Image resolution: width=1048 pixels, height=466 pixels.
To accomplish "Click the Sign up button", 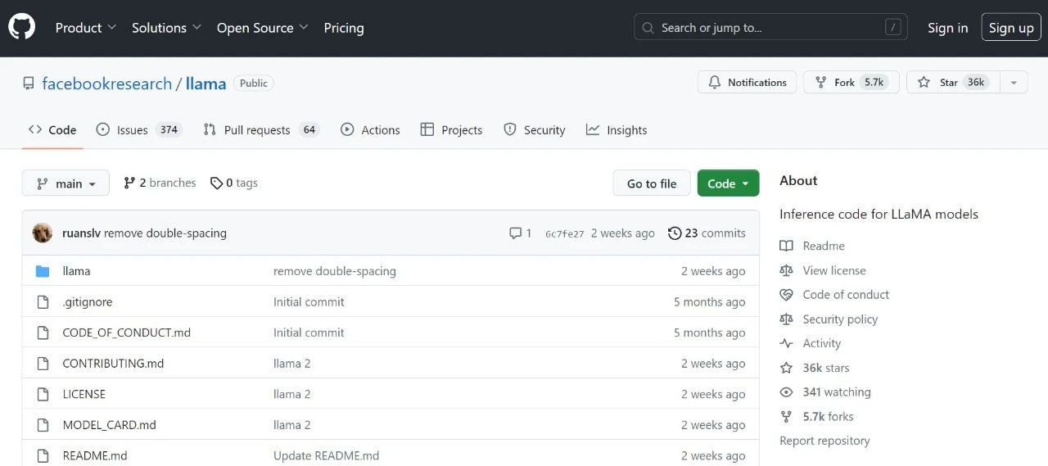I will coord(1011,28).
